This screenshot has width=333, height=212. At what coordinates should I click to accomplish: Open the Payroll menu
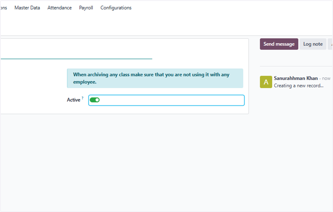pyautogui.click(x=86, y=8)
